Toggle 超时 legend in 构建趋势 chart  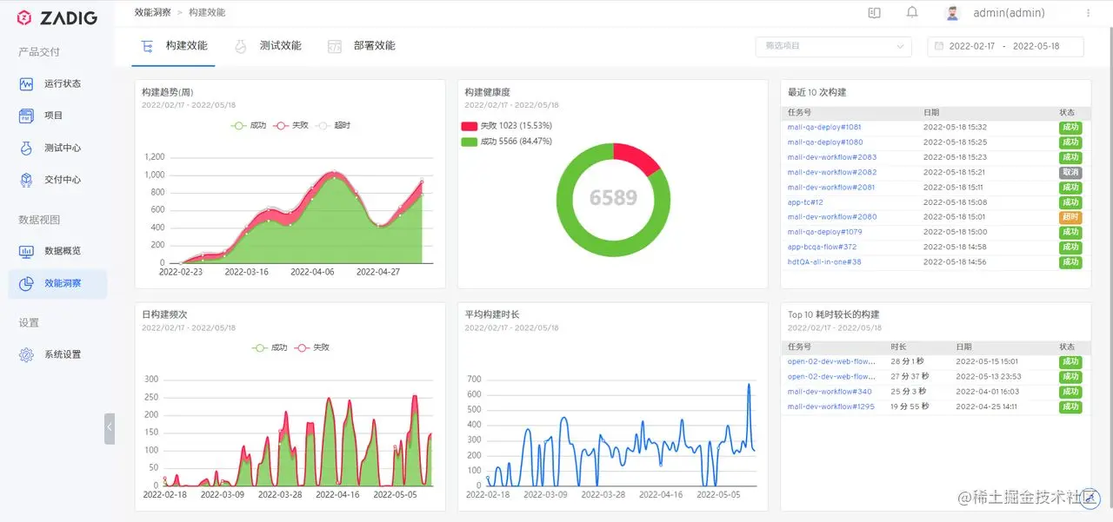click(x=333, y=125)
